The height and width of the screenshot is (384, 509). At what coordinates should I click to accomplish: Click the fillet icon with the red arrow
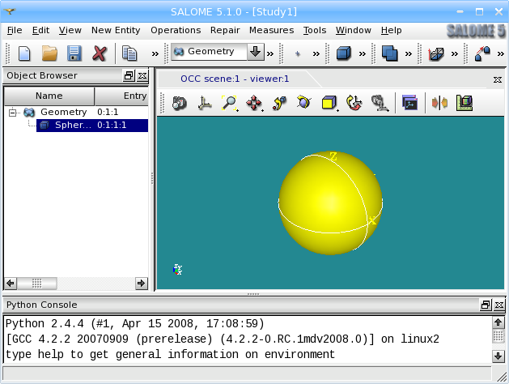(x=482, y=53)
